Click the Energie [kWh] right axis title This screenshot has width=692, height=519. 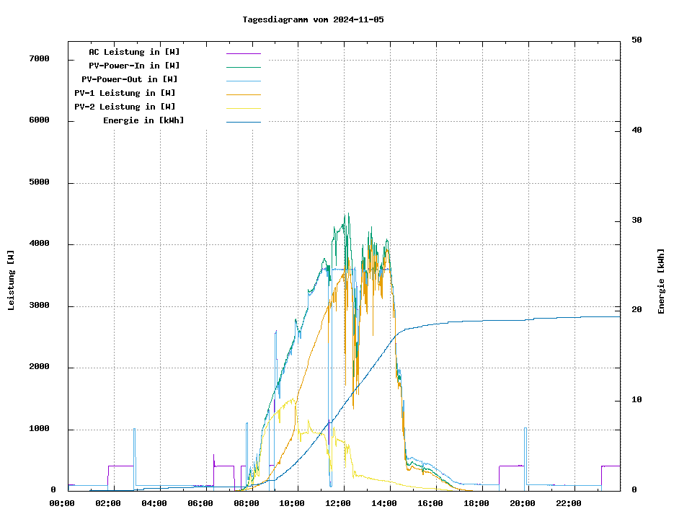(x=662, y=281)
